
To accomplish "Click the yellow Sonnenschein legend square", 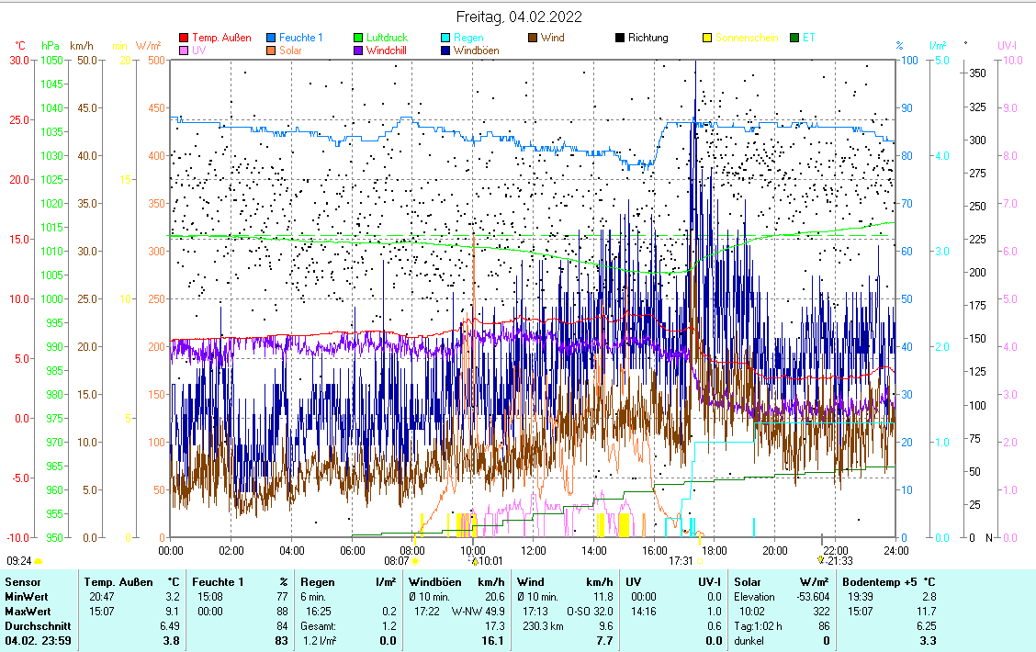I will [x=707, y=38].
